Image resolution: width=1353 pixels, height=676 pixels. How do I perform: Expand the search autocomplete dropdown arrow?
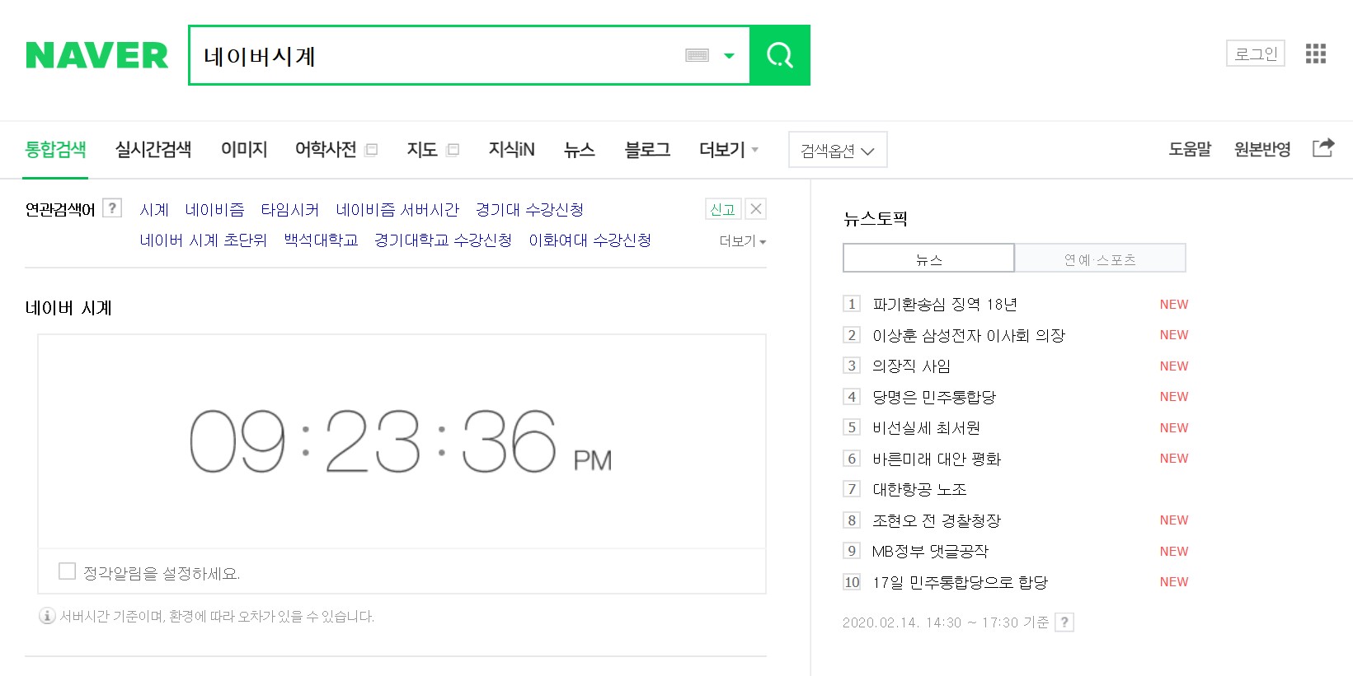click(x=729, y=56)
